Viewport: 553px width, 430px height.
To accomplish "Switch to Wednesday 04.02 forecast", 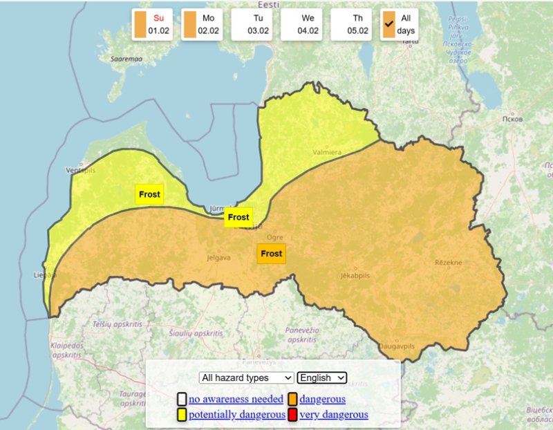I will pyautogui.click(x=301, y=24).
